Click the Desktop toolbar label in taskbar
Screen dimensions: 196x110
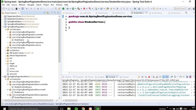162,109
